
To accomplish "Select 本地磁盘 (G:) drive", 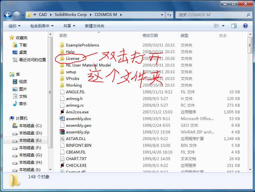I will pos(27,155).
